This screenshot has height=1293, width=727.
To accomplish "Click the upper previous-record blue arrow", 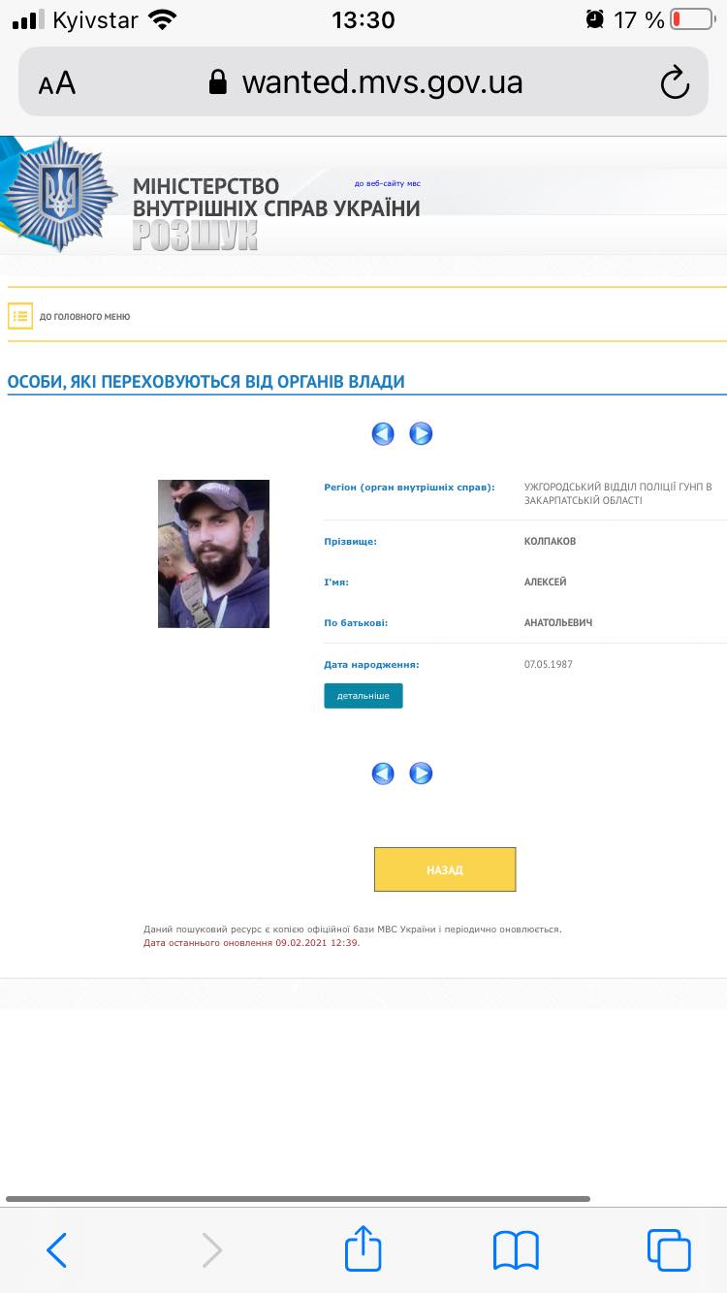I will point(383,434).
